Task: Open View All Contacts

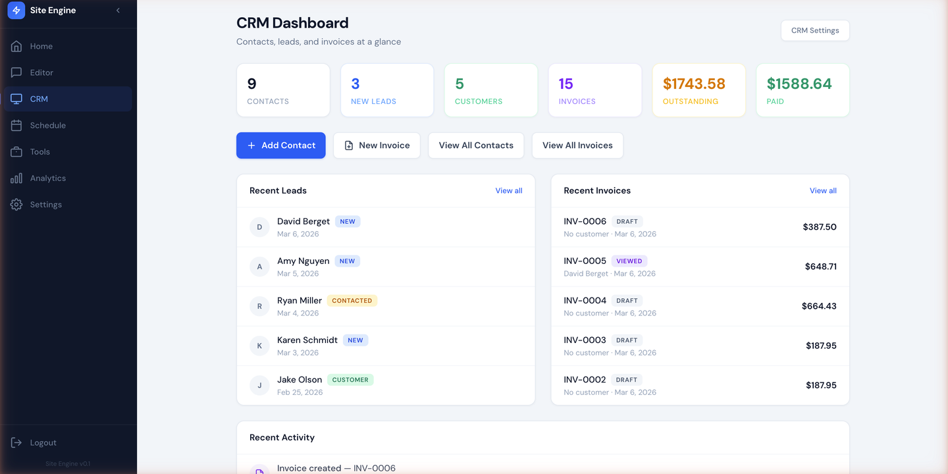Action: click(475, 145)
